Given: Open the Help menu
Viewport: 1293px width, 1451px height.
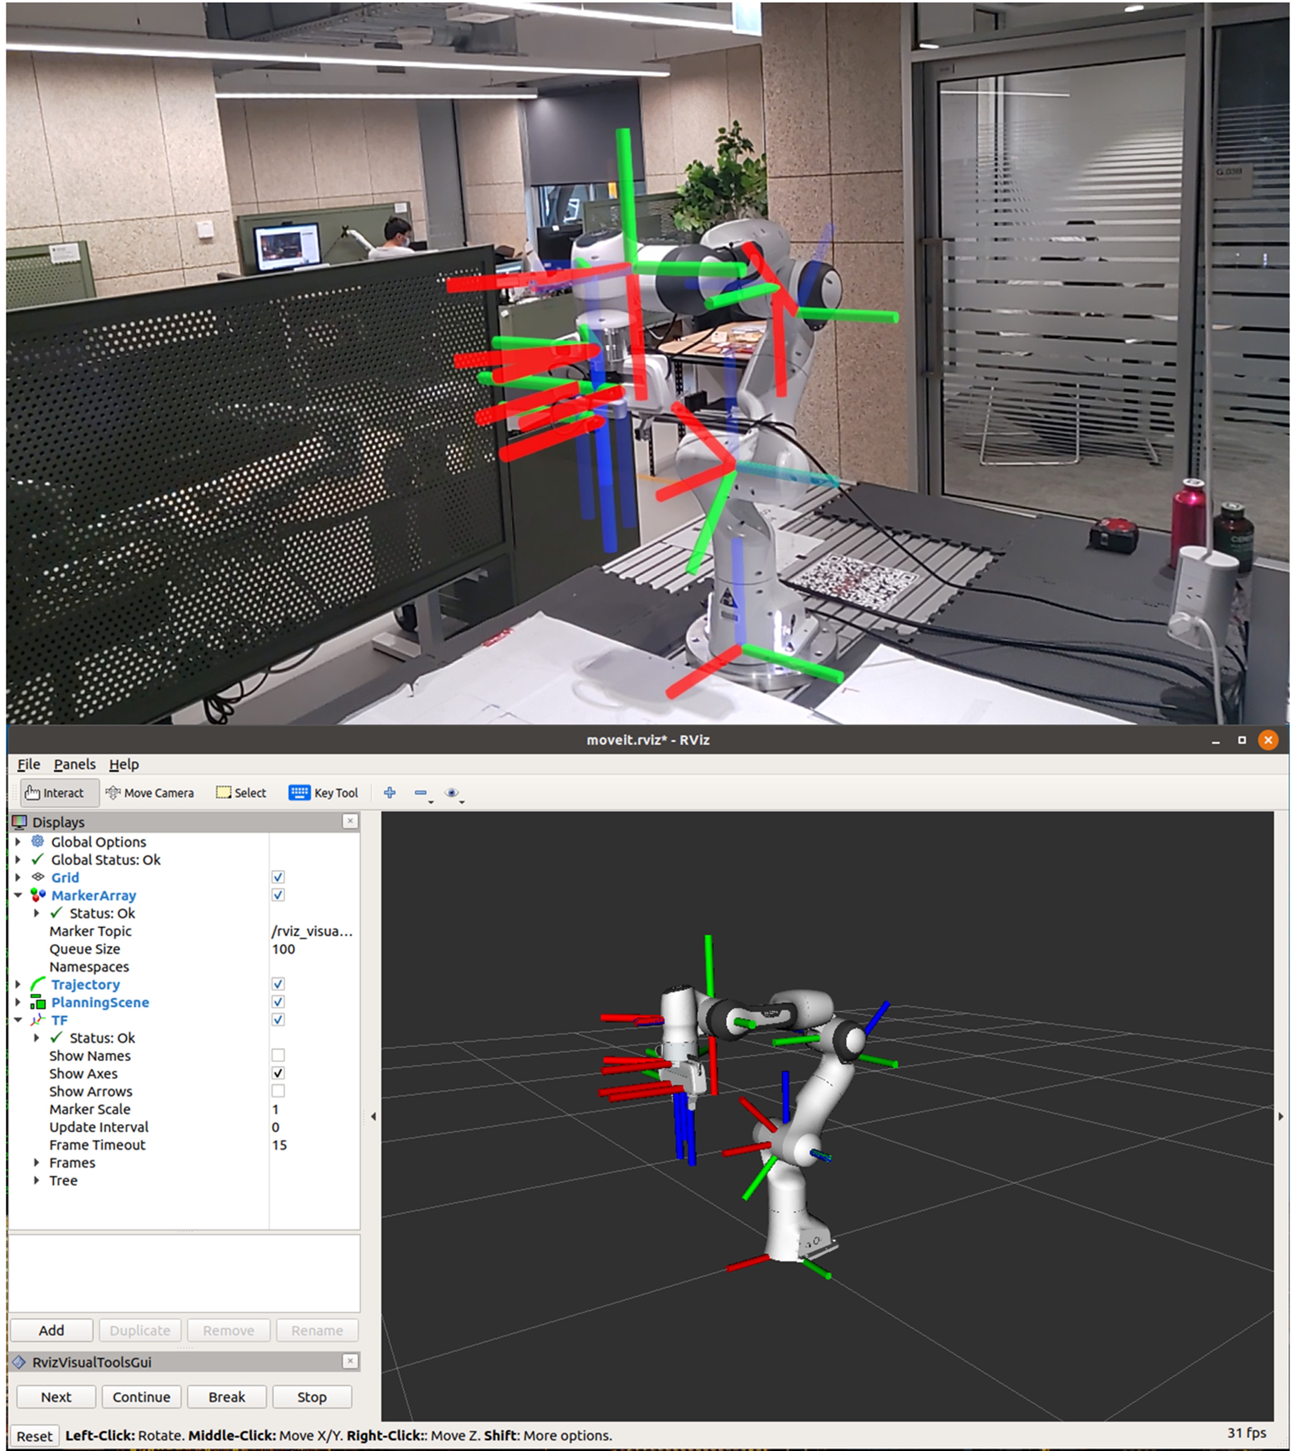Looking at the screenshot, I should click(124, 764).
